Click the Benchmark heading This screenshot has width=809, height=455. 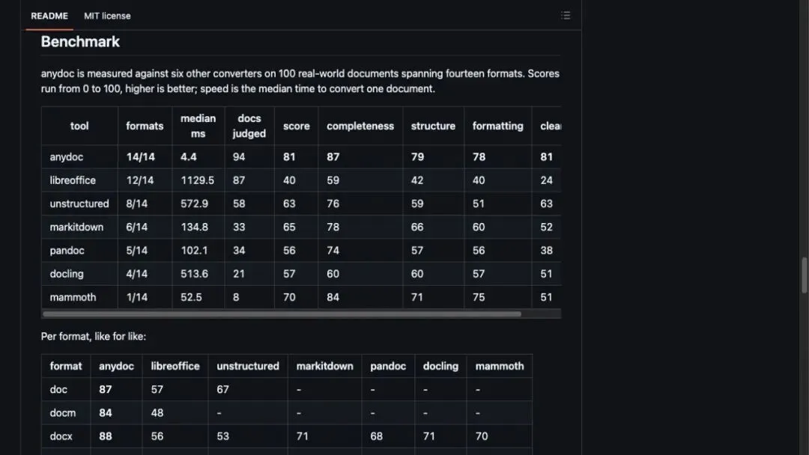tap(80, 42)
